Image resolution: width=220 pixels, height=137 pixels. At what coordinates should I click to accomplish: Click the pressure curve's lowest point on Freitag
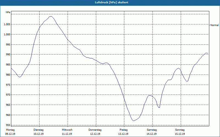[x=134, y=121]
